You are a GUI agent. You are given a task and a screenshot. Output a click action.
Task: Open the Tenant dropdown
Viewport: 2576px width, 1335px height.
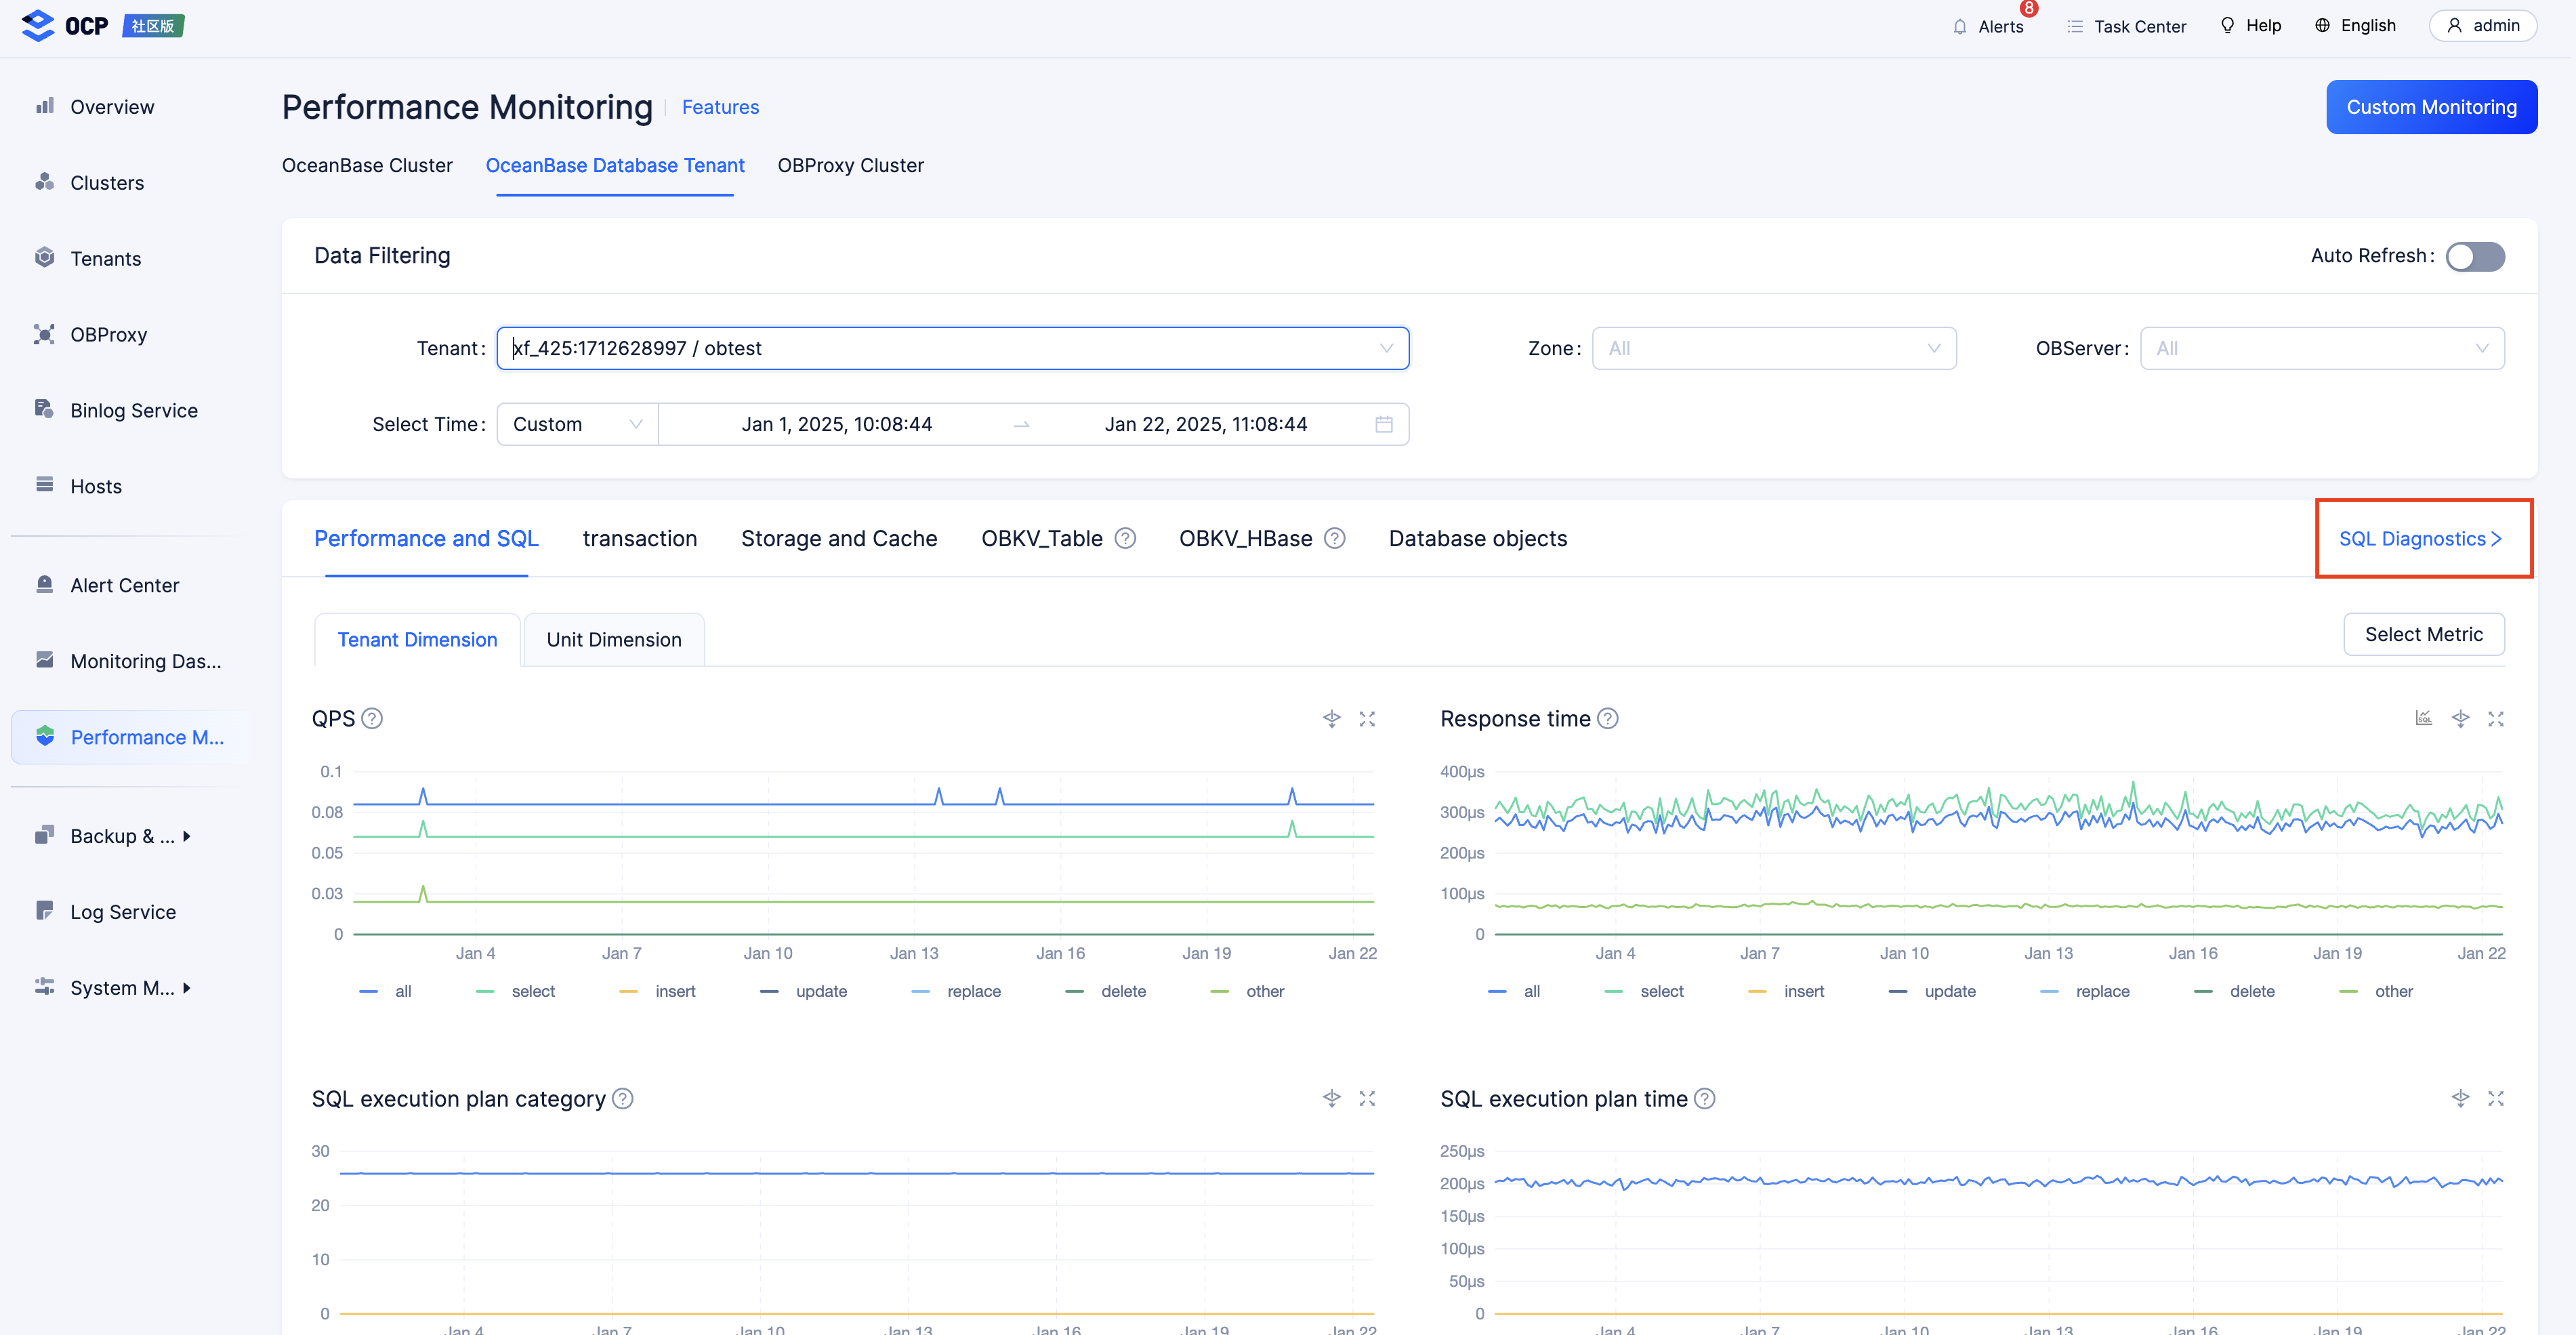(953, 348)
